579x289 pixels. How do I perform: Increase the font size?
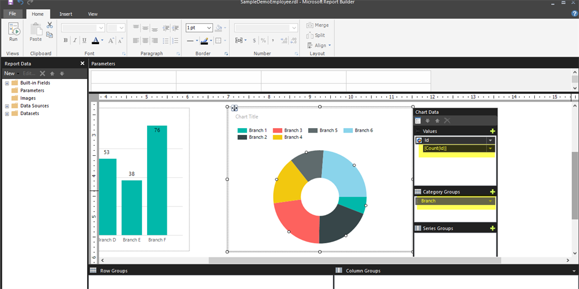tap(111, 41)
